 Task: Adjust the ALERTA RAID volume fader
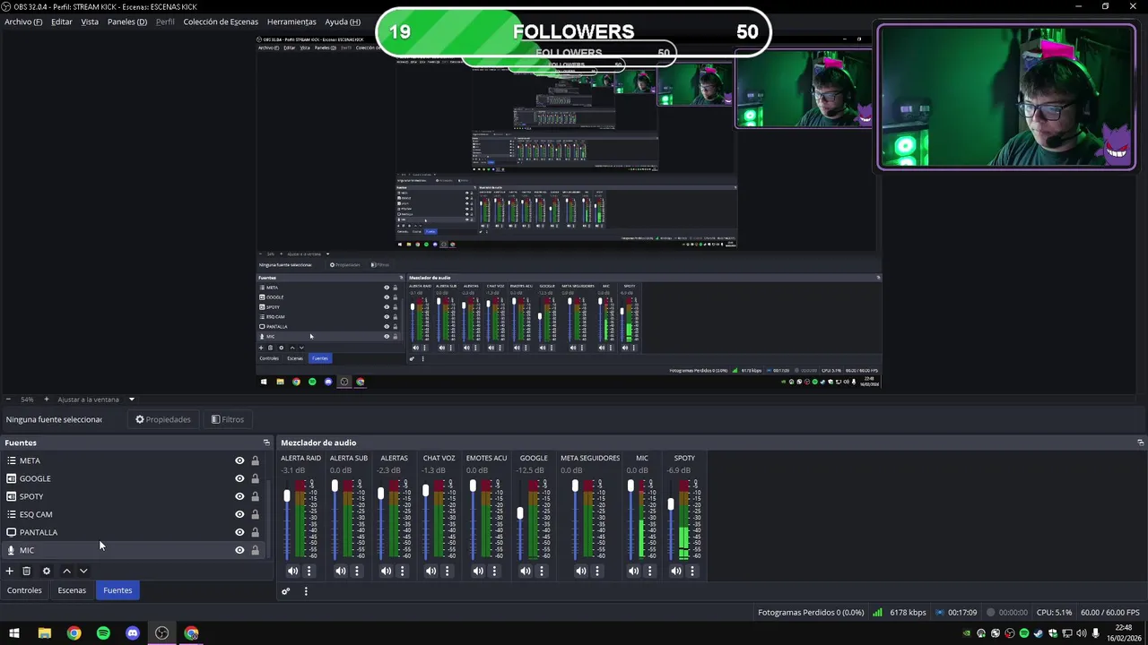(x=287, y=495)
